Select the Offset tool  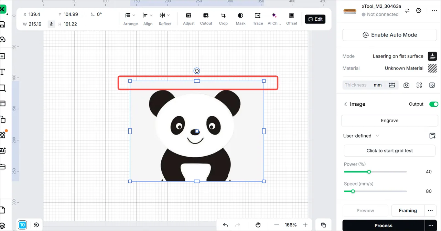292,19
